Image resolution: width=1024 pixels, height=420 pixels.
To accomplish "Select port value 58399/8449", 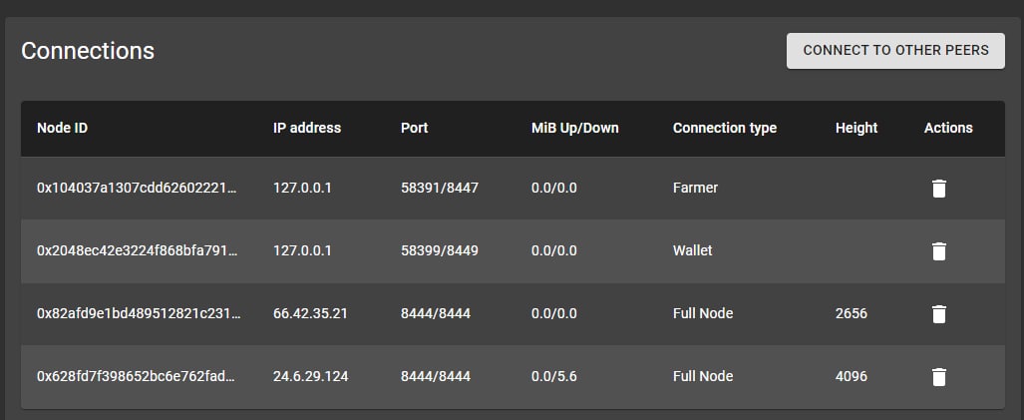I will click(440, 250).
